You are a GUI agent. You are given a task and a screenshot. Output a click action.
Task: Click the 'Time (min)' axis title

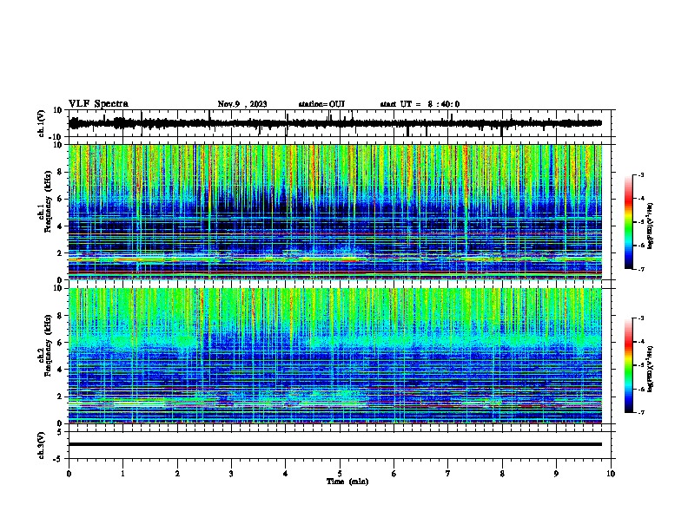pos(347,482)
